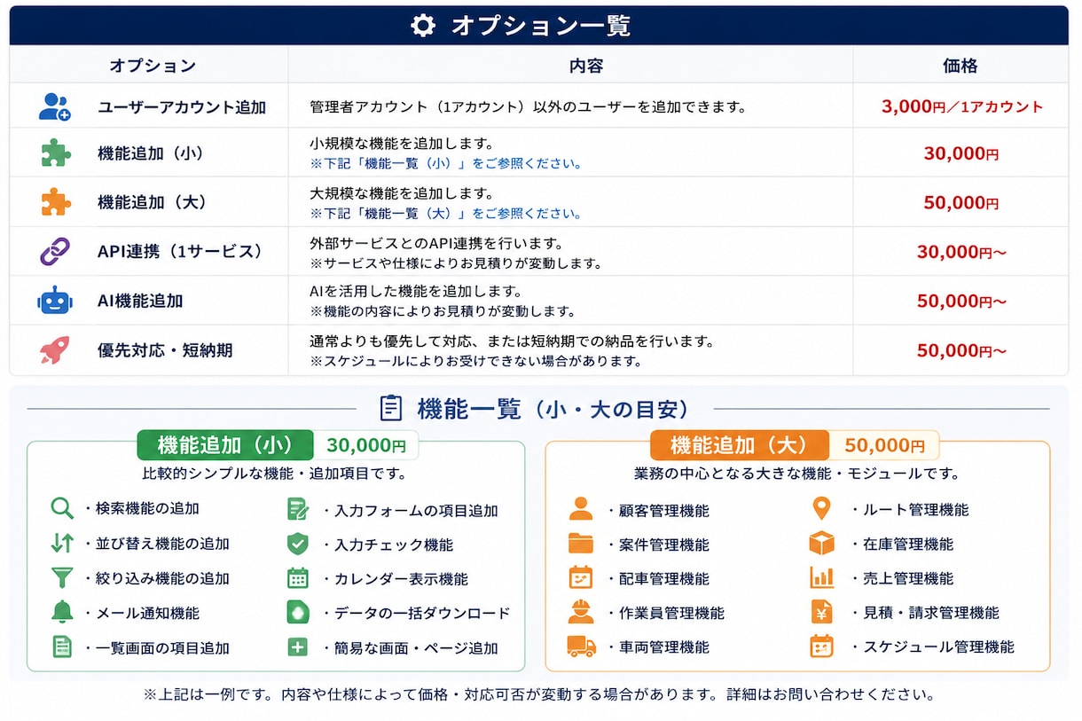Click the ユーザーアカウント追加 option name

[x=182, y=107]
